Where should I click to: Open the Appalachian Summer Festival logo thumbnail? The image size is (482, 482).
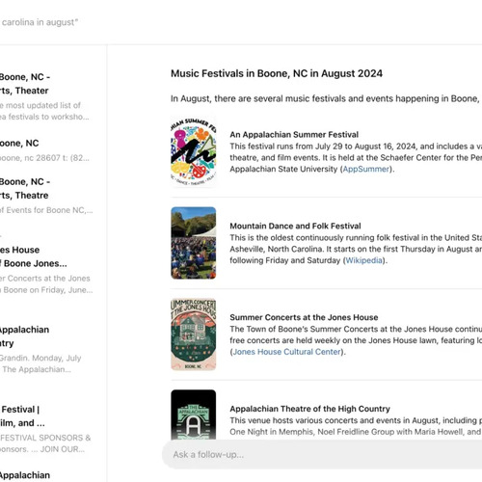[x=194, y=151]
